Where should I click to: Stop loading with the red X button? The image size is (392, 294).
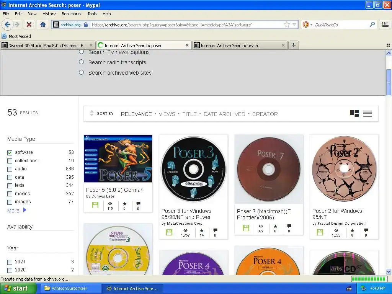click(29, 24)
